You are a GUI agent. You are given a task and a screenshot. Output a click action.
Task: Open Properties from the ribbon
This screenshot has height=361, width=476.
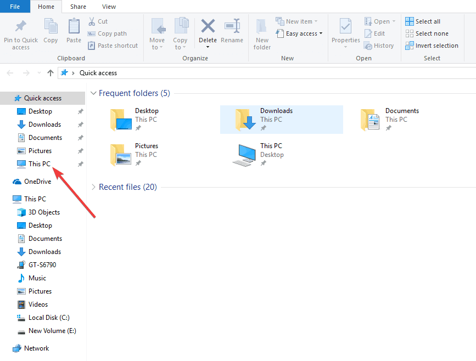point(345,33)
